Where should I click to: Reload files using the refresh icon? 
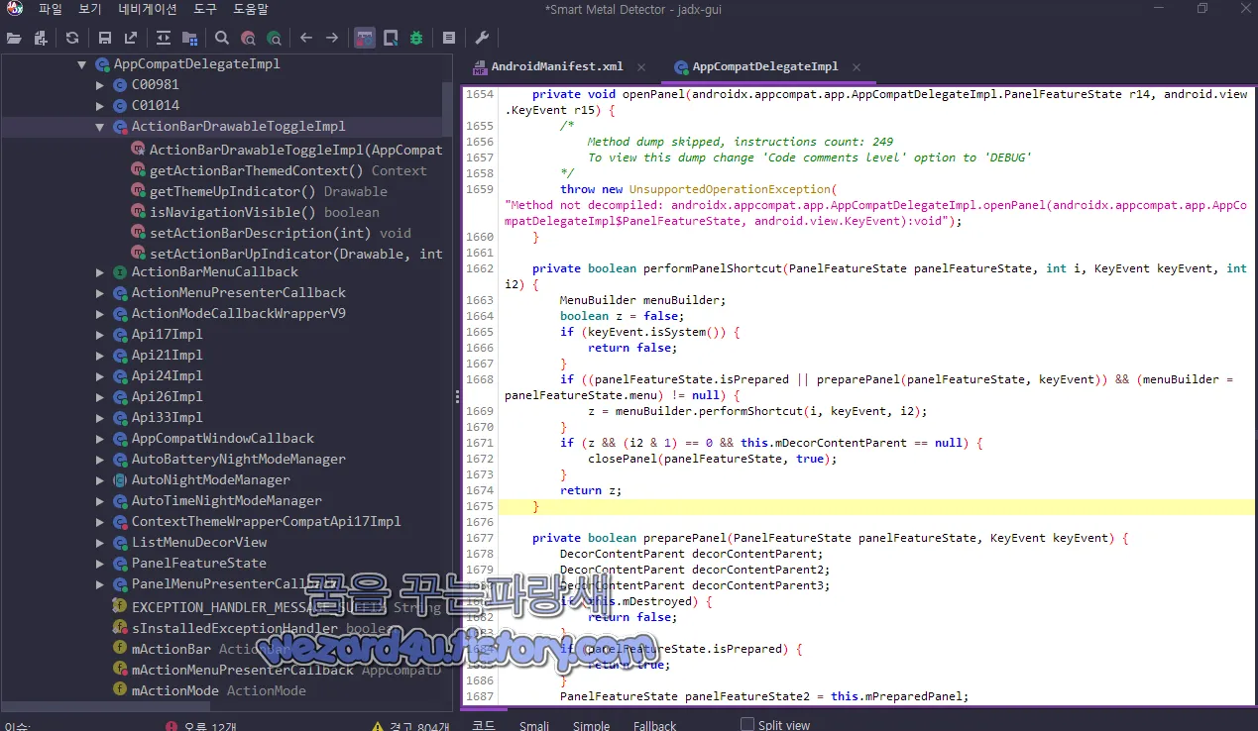70,38
